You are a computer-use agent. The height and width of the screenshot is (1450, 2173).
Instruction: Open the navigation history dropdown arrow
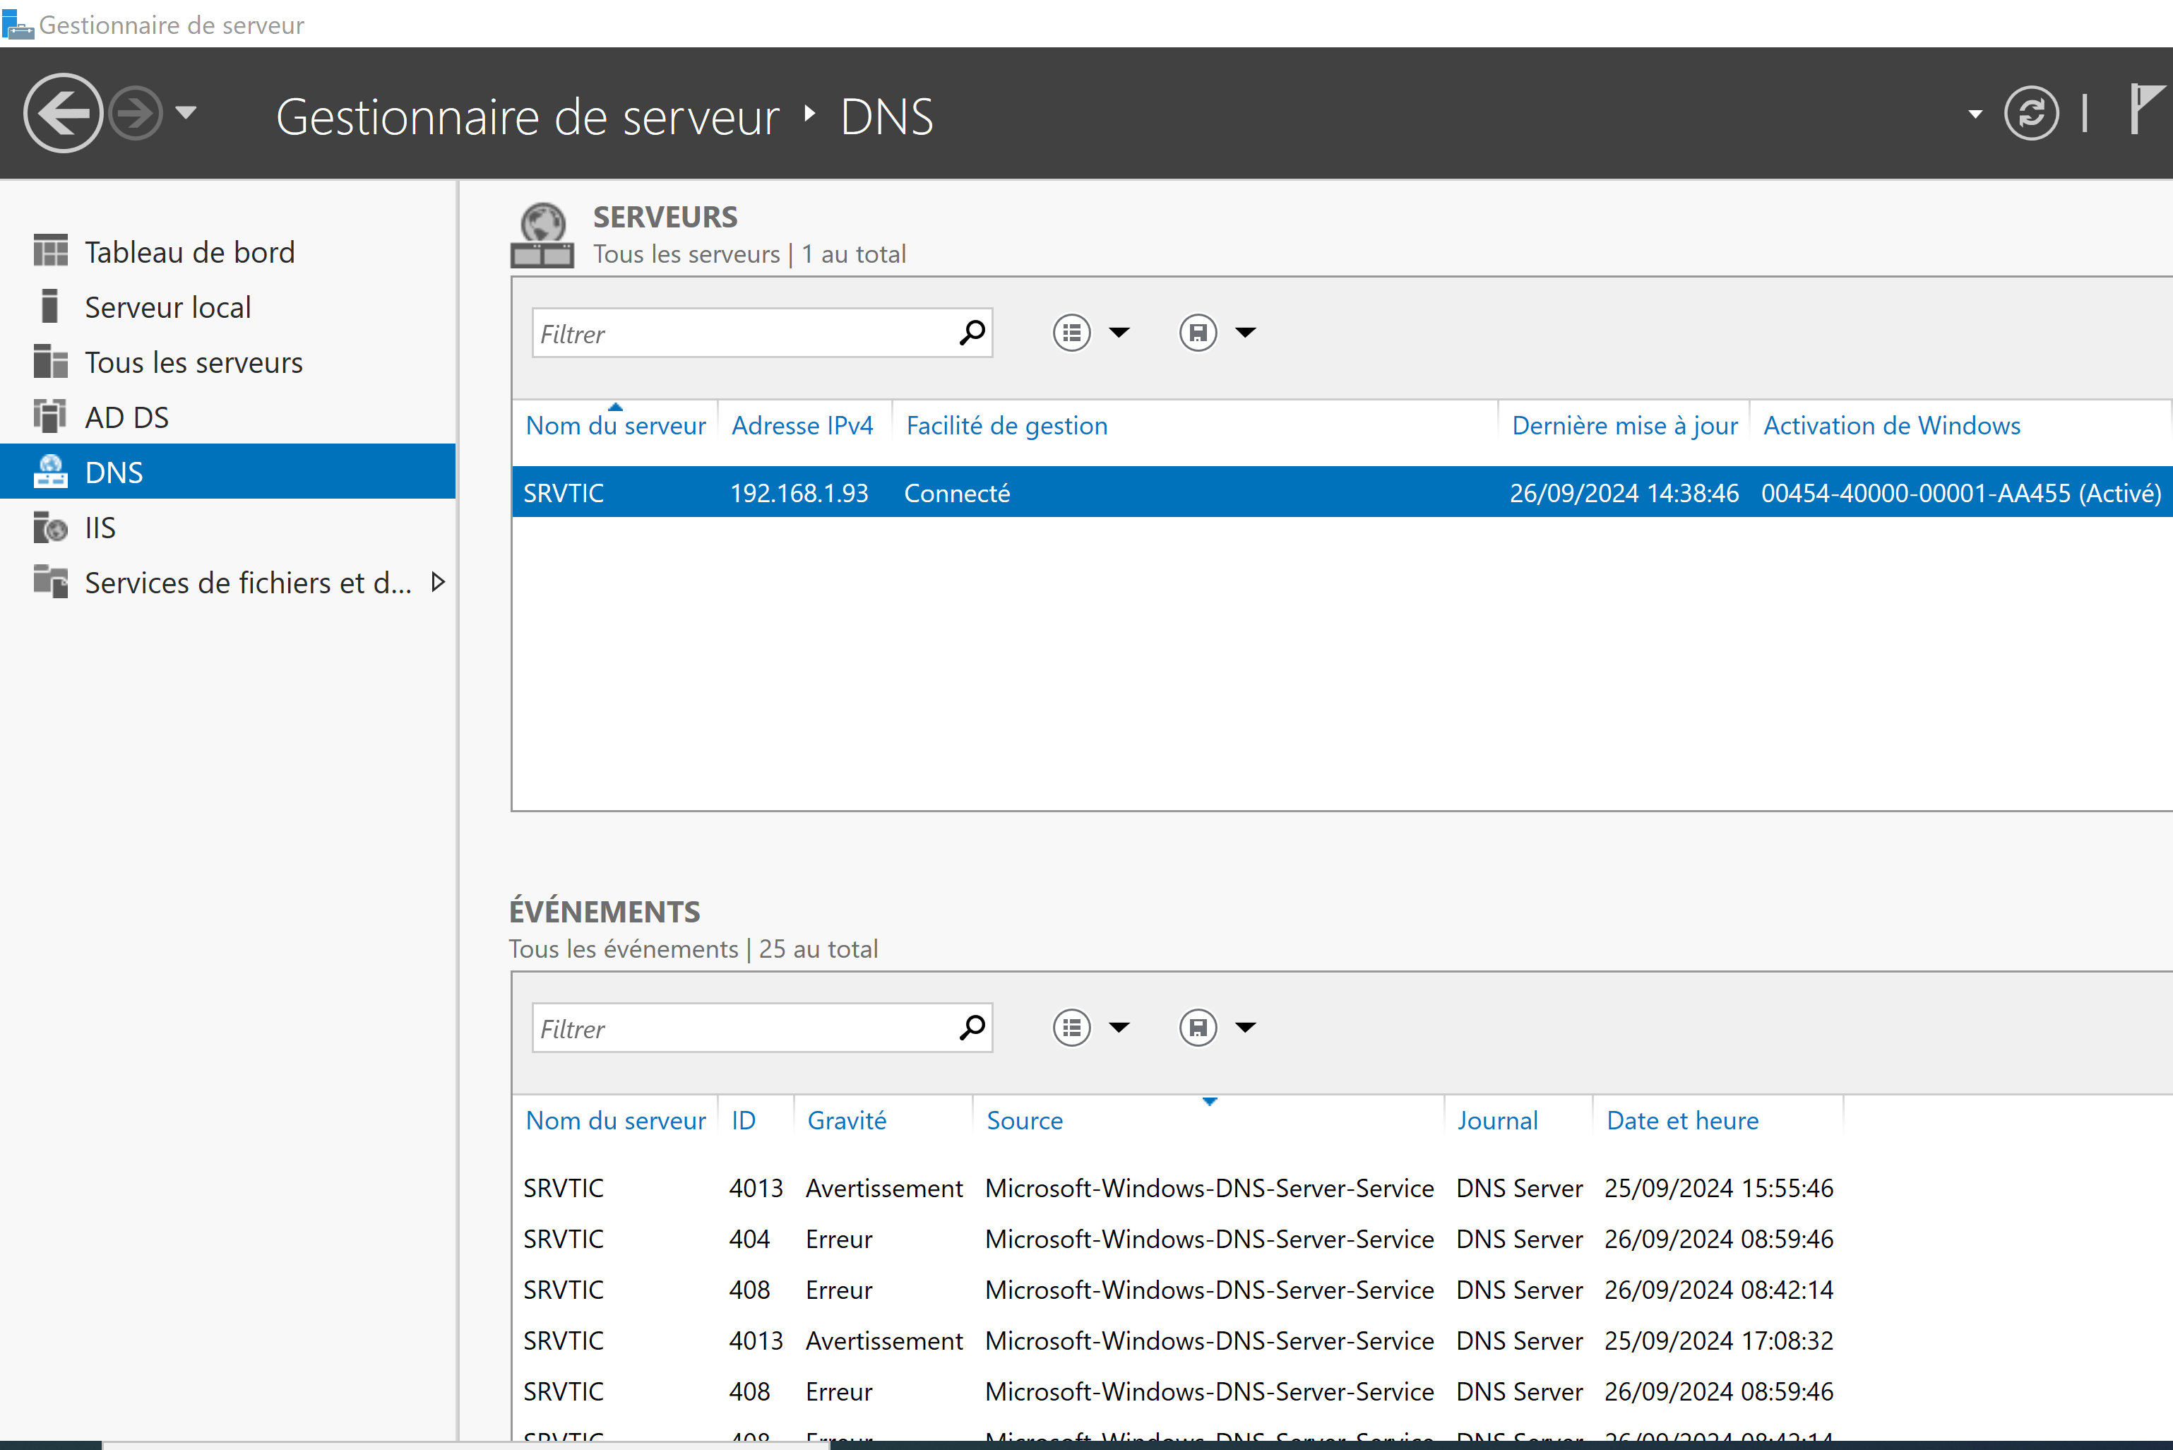[x=186, y=114]
